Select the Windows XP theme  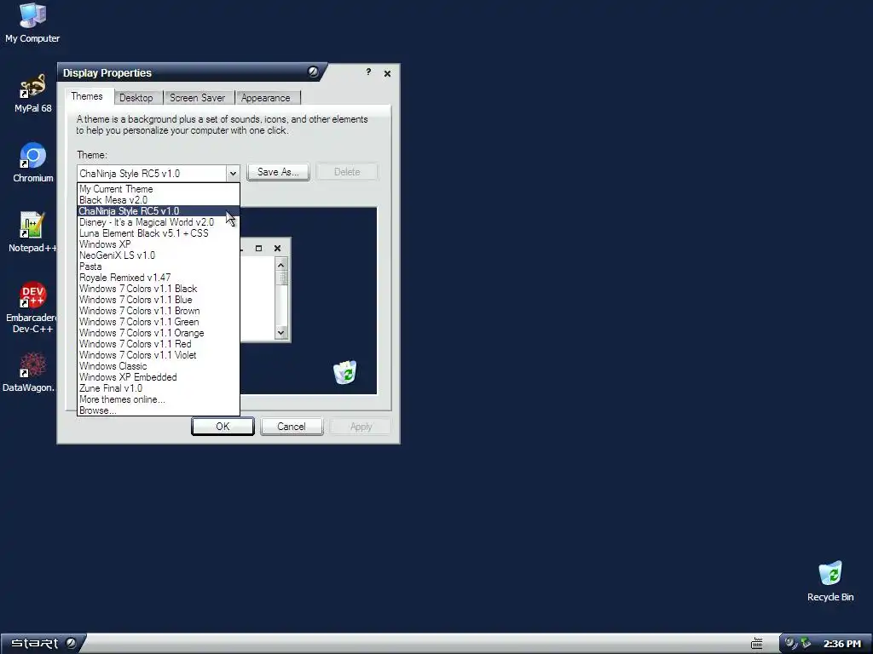158,244
